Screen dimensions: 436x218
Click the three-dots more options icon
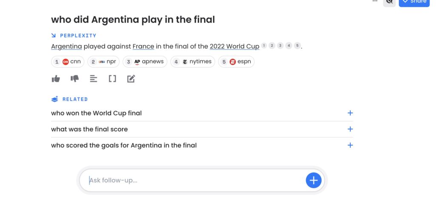[x=375, y=1]
